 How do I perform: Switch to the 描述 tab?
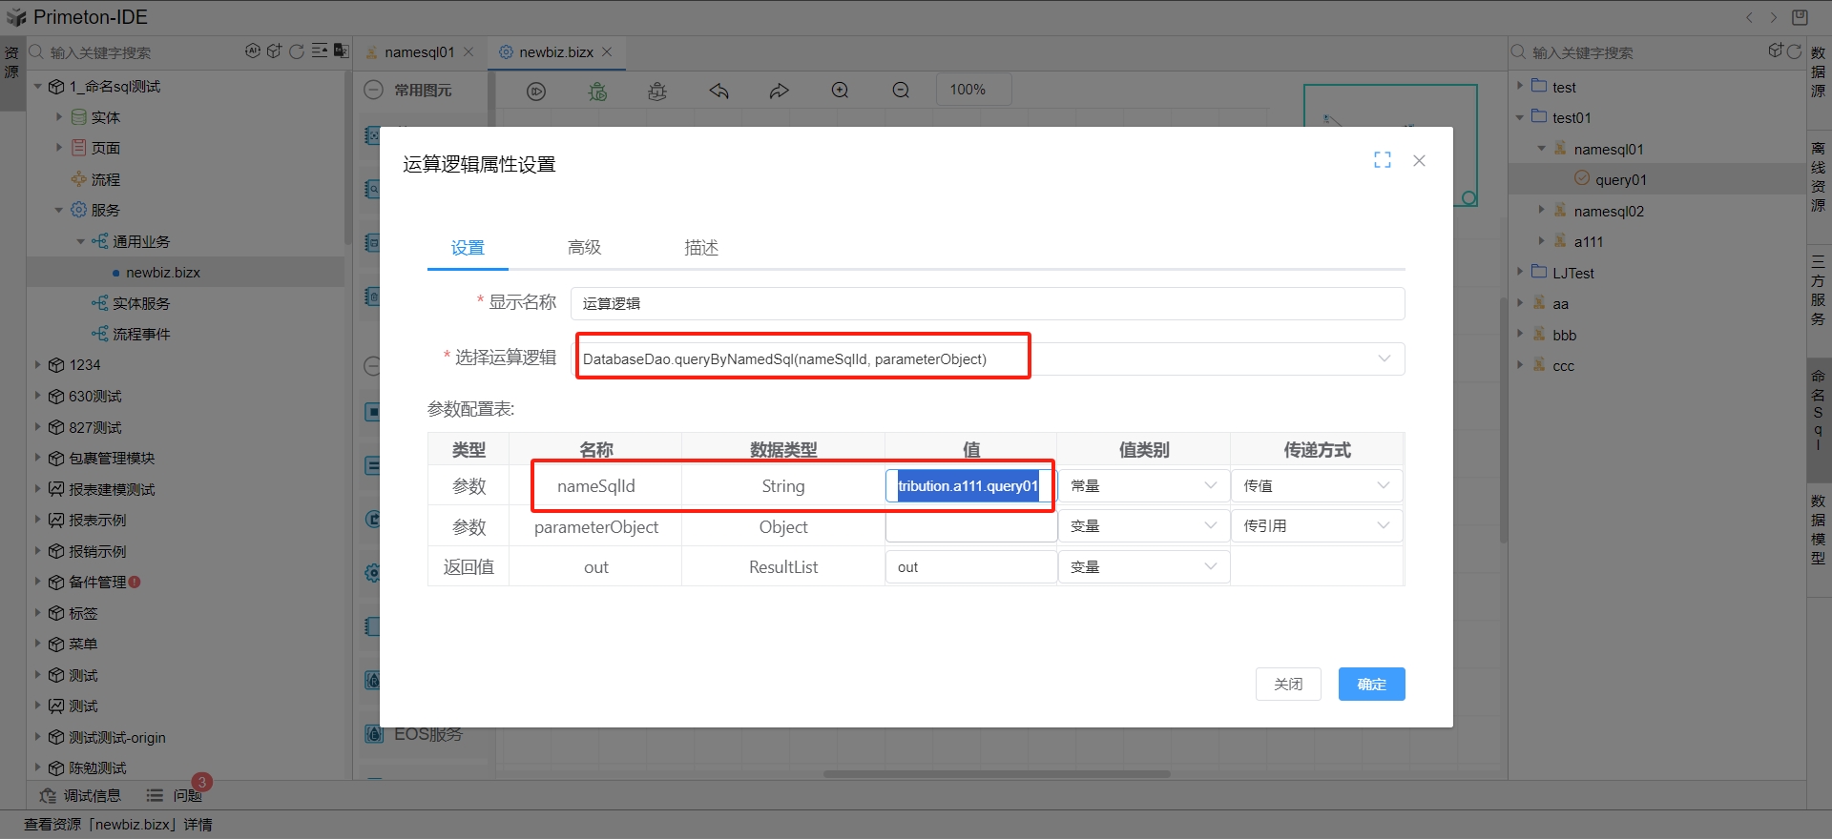click(x=700, y=248)
